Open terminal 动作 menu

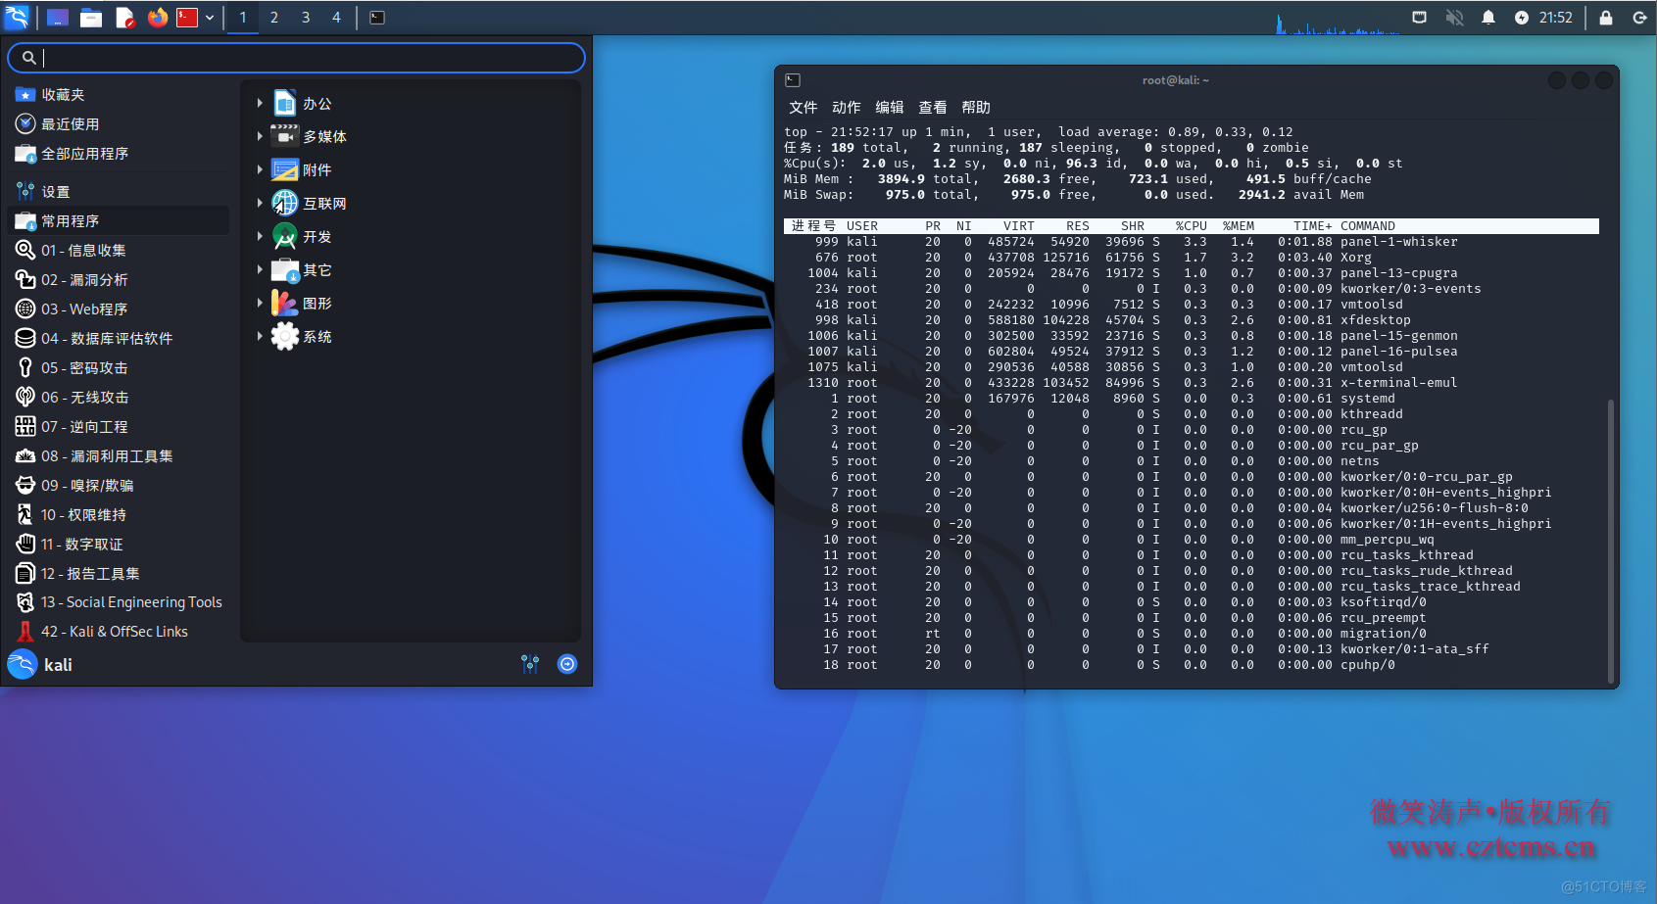click(847, 108)
